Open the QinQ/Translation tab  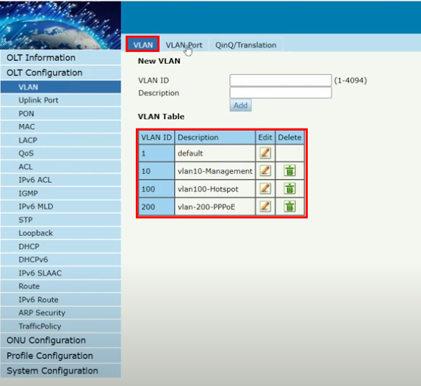click(x=245, y=45)
